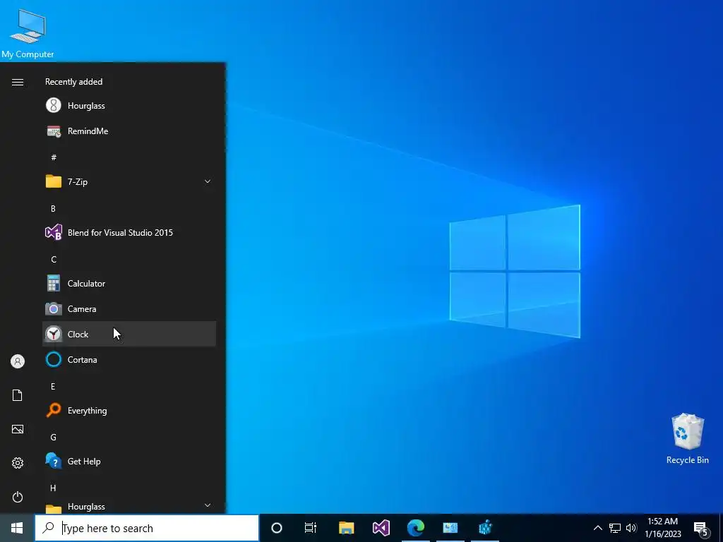Viewport: 723px width, 542px height.
Task: Open Pictures from the Start sidebar
Action: [x=18, y=429]
